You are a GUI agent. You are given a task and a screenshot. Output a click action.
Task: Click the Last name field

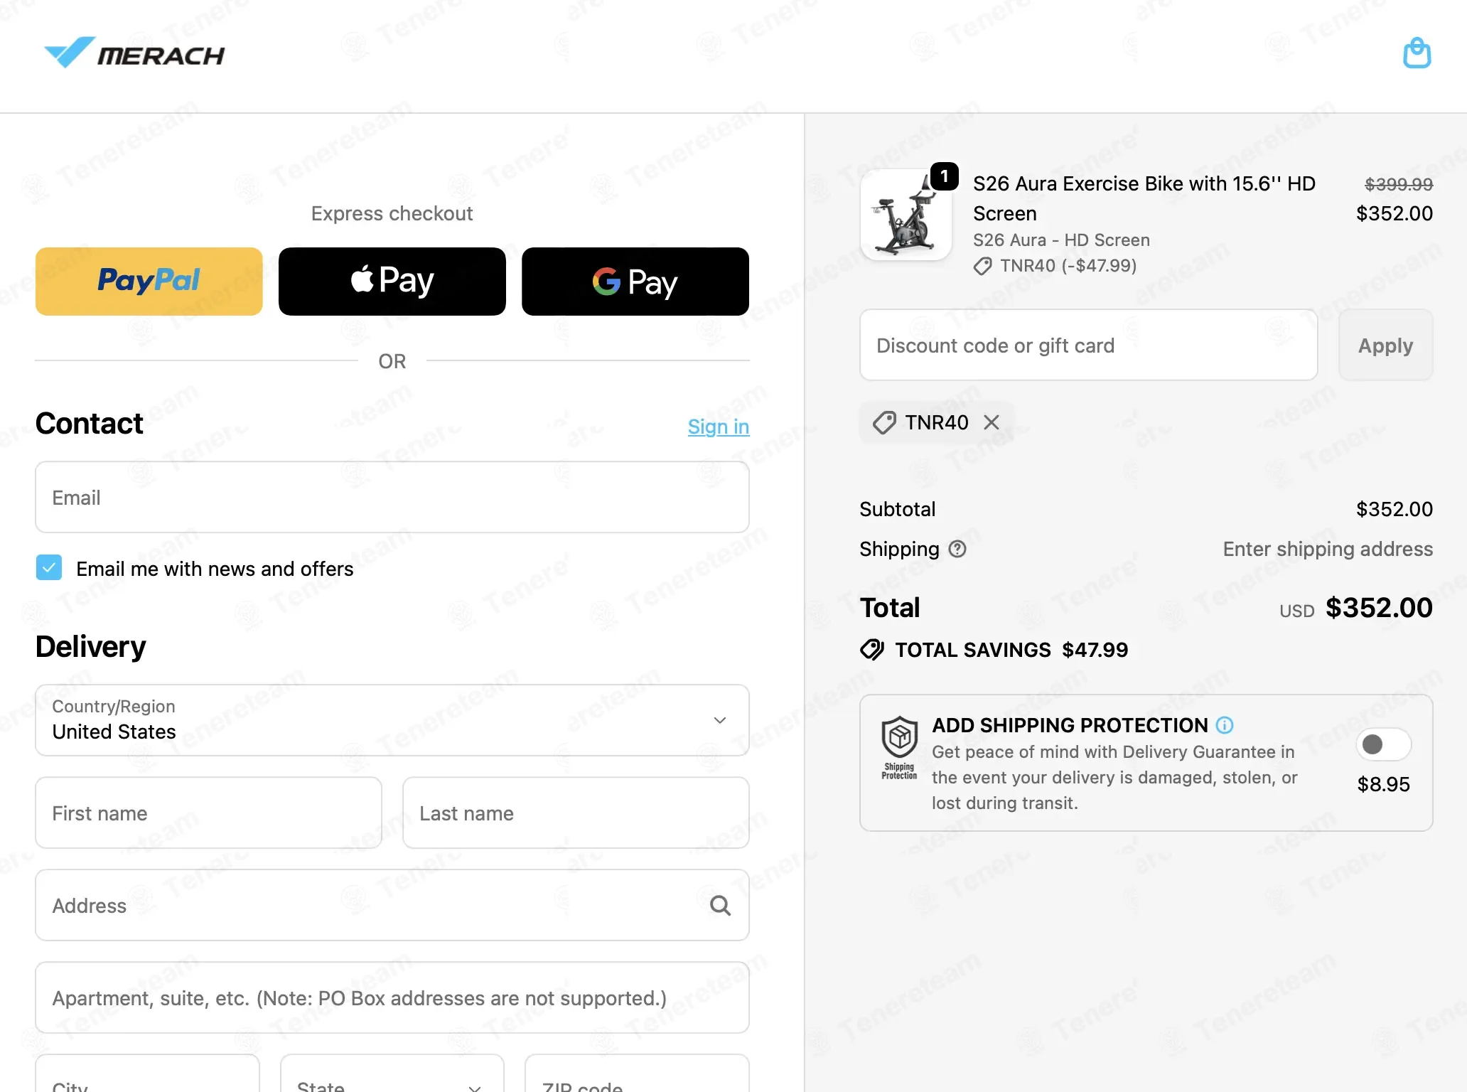576,813
